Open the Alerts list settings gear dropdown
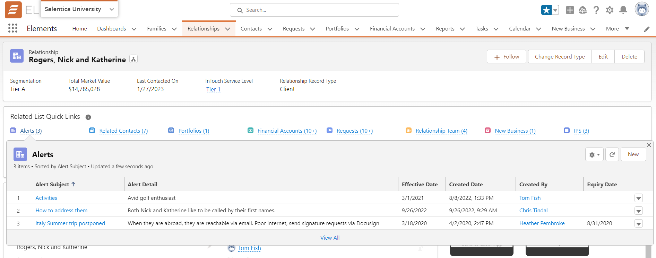This screenshot has height=258, width=656. pyautogui.click(x=594, y=154)
